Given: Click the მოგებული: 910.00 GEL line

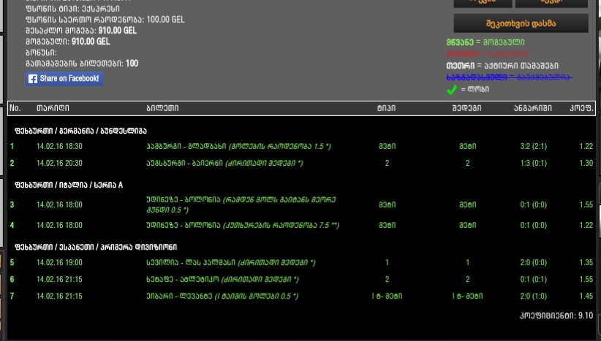Looking at the screenshot, I should tap(68, 42).
